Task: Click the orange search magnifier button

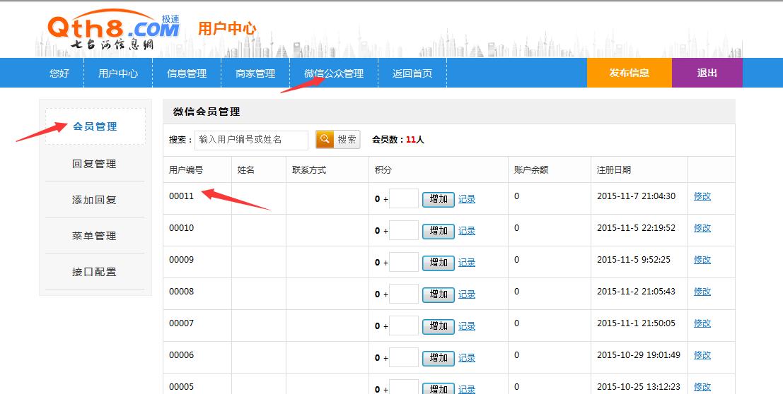Action: pos(325,140)
